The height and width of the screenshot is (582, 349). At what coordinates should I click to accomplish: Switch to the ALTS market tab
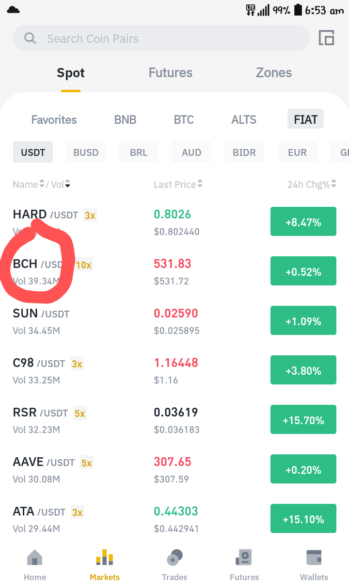pos(244,119)
